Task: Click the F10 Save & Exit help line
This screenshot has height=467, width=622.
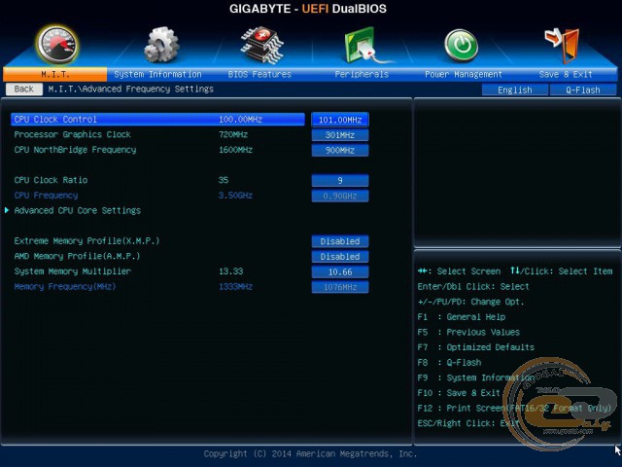Action: pos(459,393)
